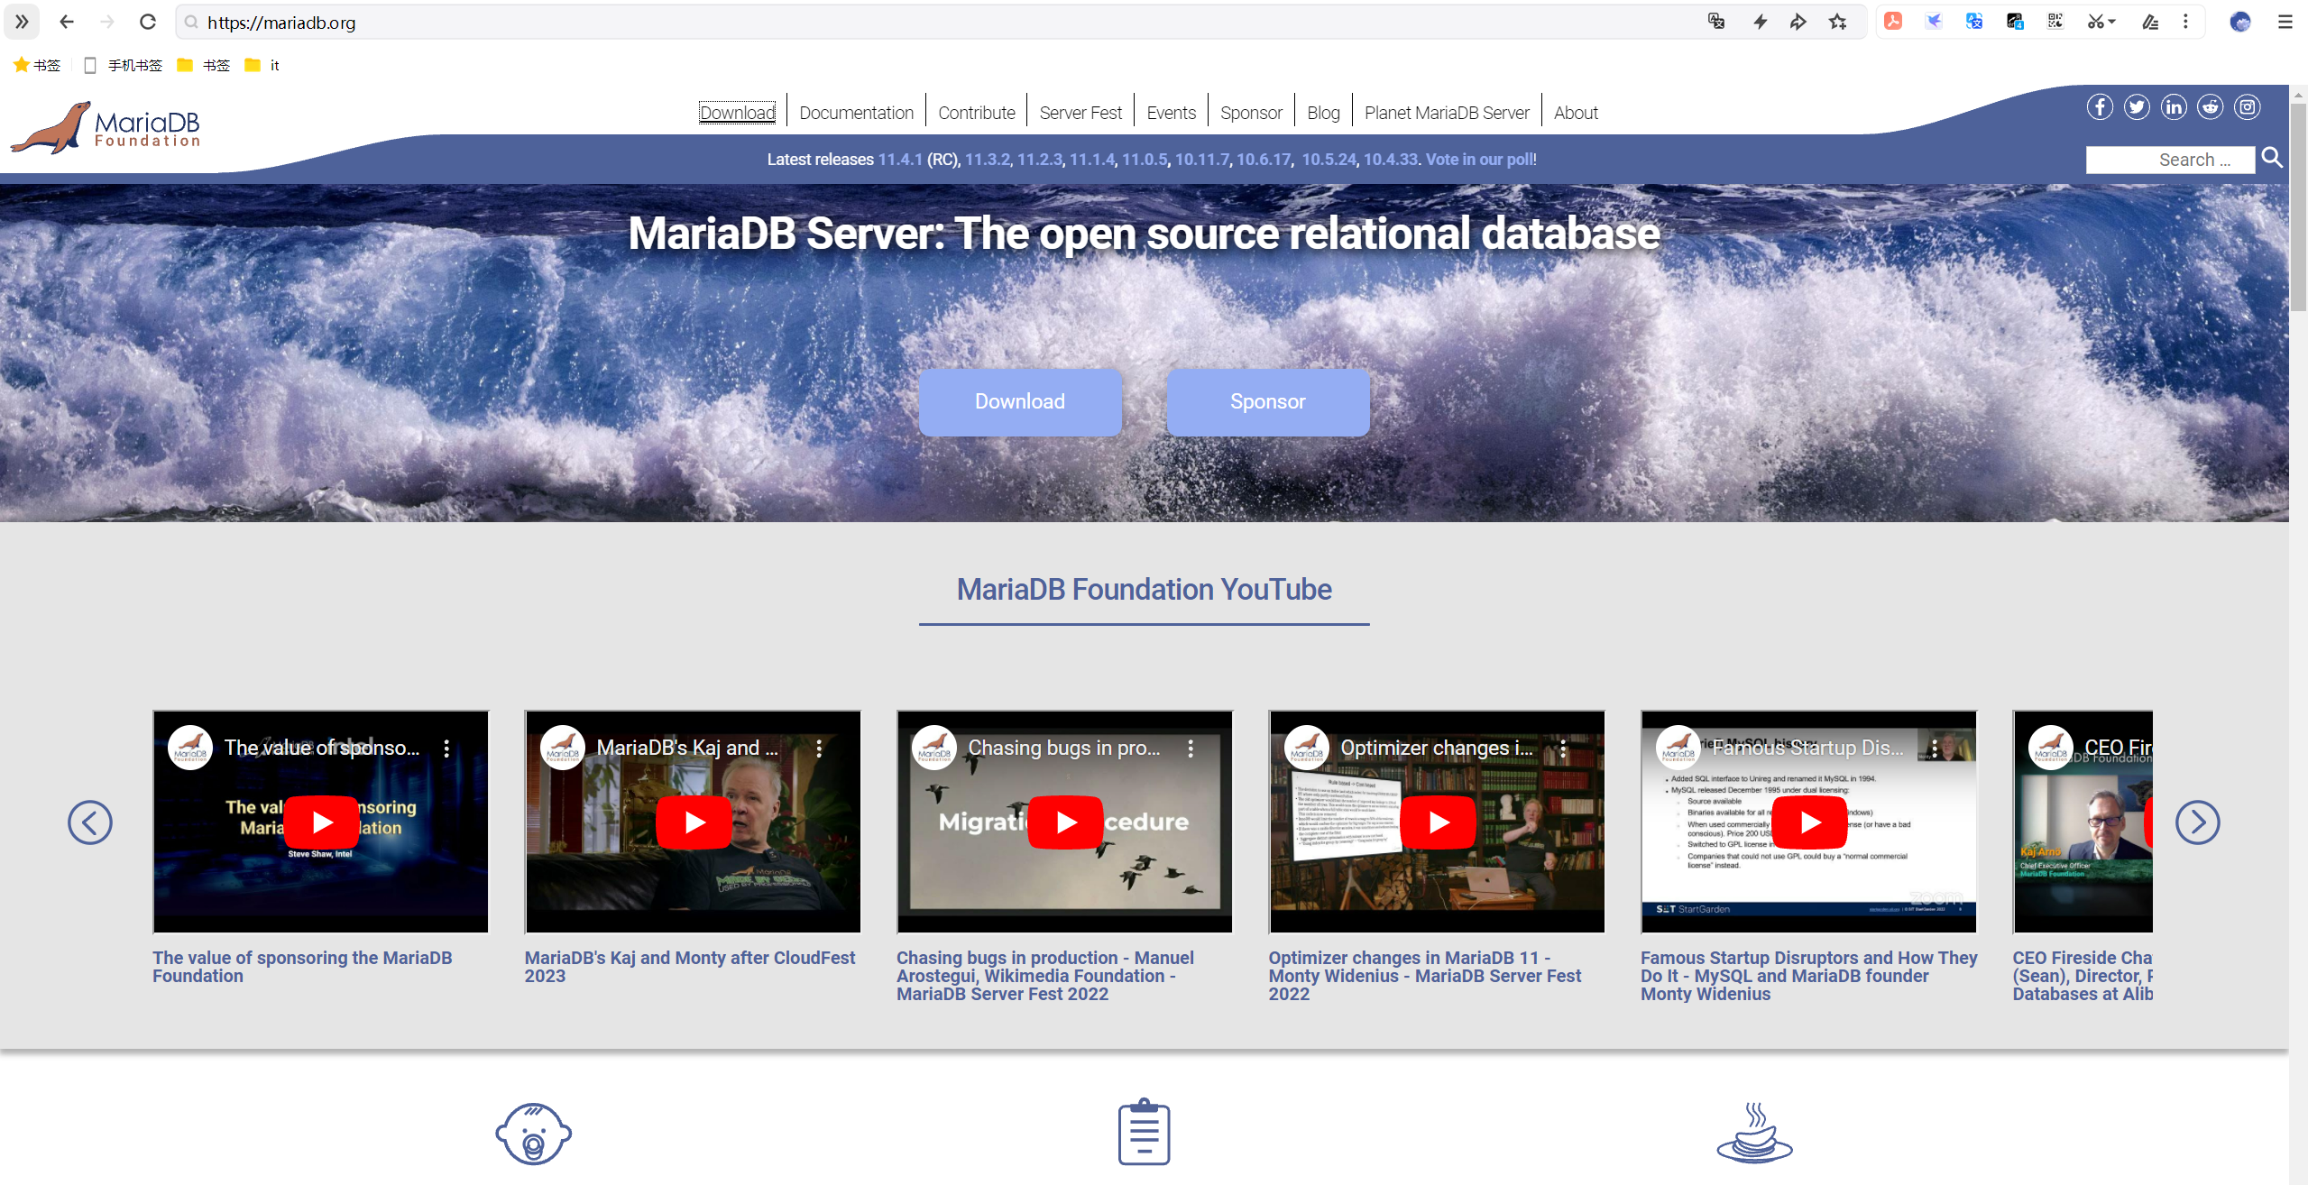Open options on value of sponsoring video
This screenshot has width=2308, height=1185.
click(446, 748)
